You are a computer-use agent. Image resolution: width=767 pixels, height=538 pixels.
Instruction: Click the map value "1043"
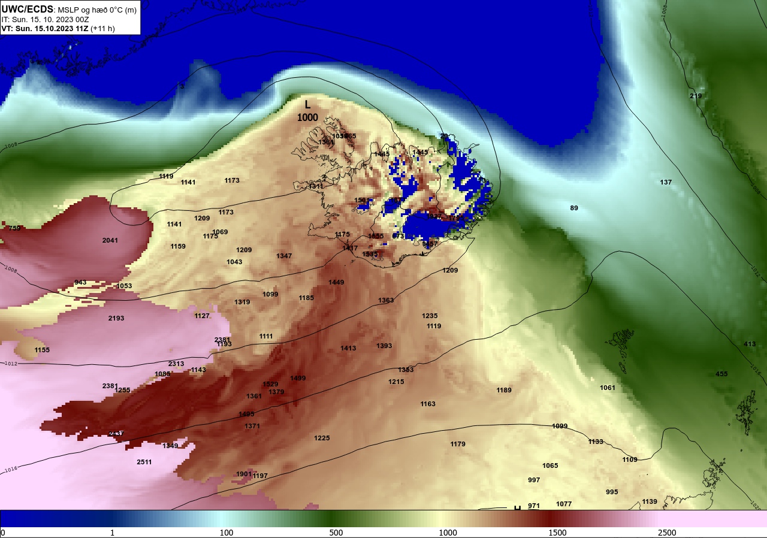234,262
